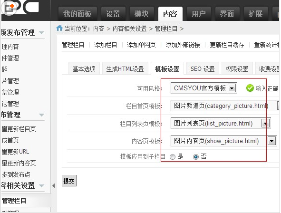Open the 用户 top menu

click(x=199, y=14)
